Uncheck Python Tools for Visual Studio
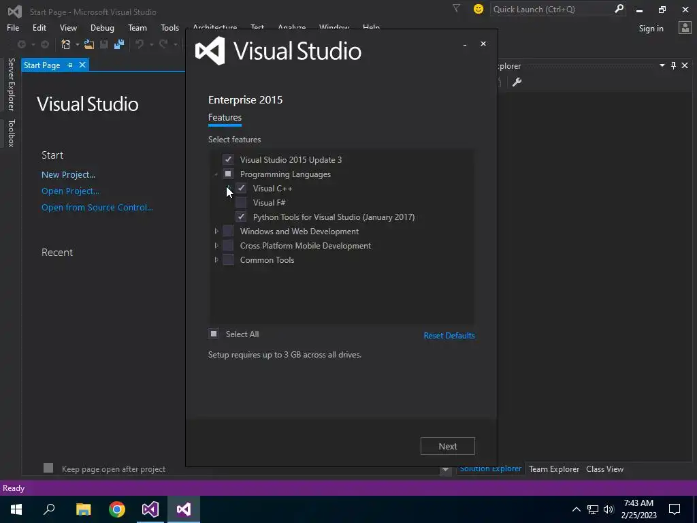Viewport: 697px width, 523px height. pyautogui.click(x=241, y=217)
